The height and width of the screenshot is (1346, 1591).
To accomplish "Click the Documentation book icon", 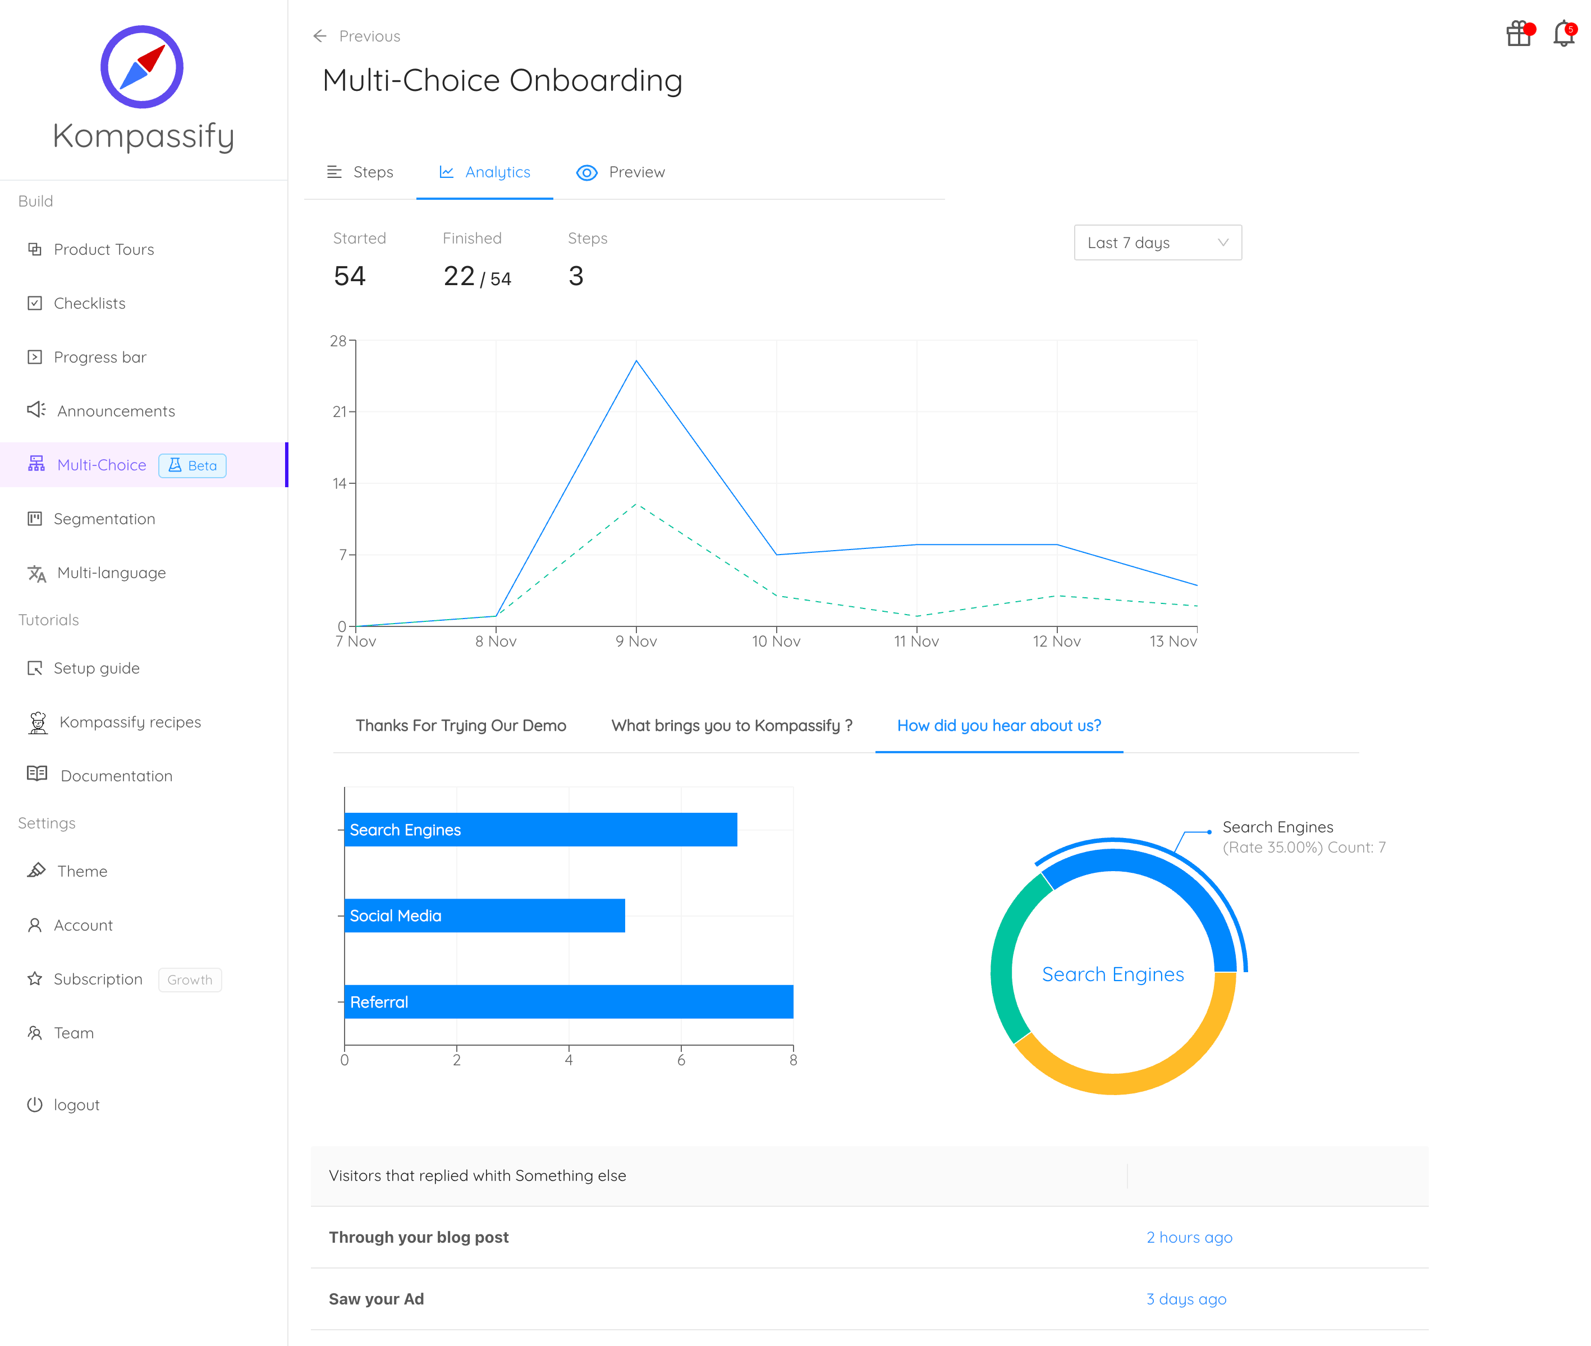I will 38,773.
